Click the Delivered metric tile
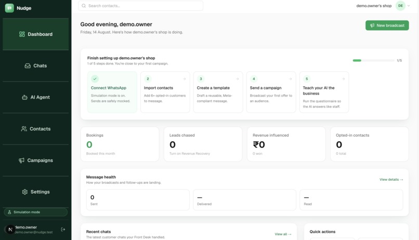The height and width of the screenshot is (240, 419). [x=244, y=199]
